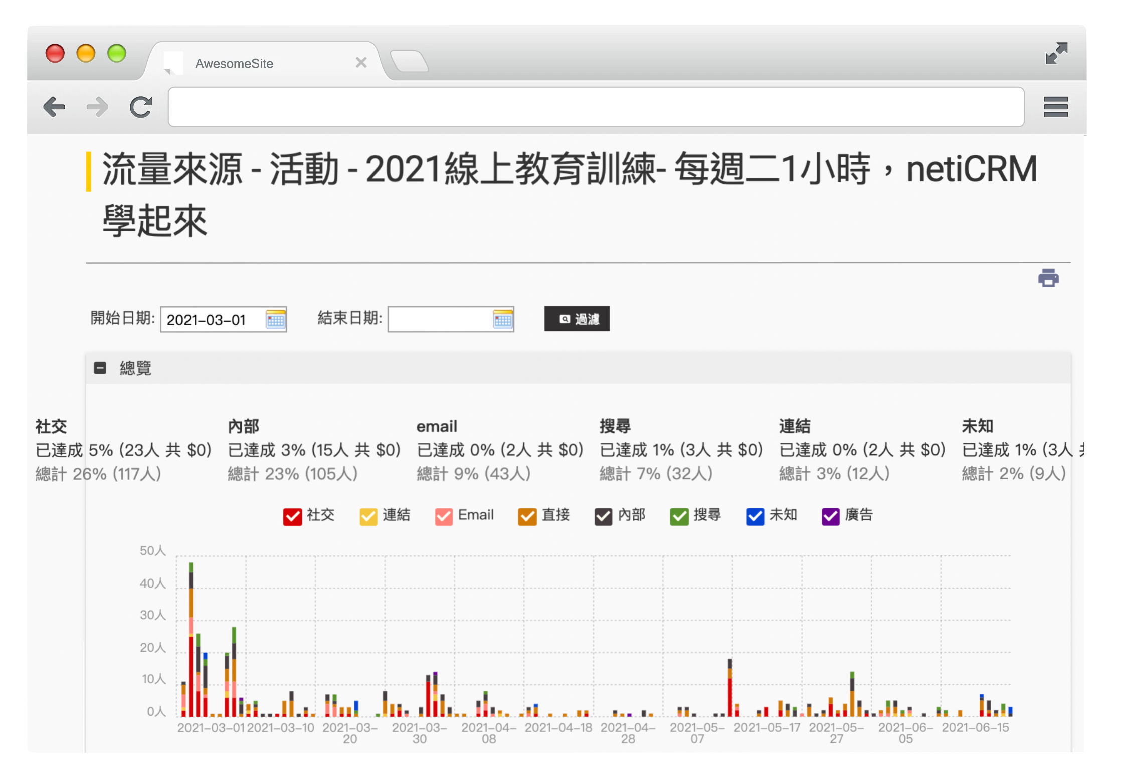The image size is (1122, 781).
Task: Click the 社交 summary heading
Action: 51,426
